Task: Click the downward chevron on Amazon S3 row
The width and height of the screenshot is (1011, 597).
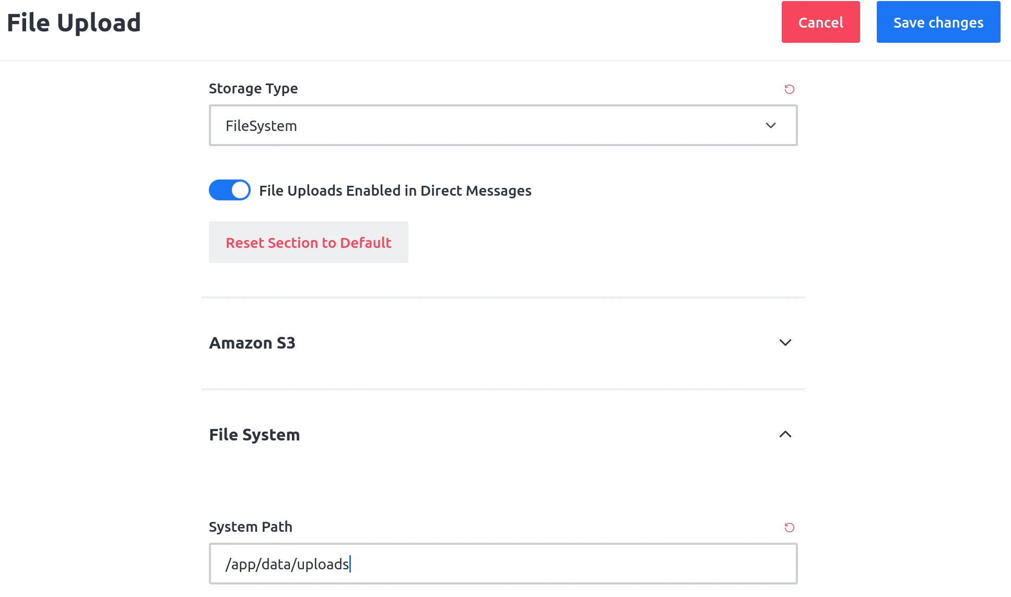Action: point(785,343)
